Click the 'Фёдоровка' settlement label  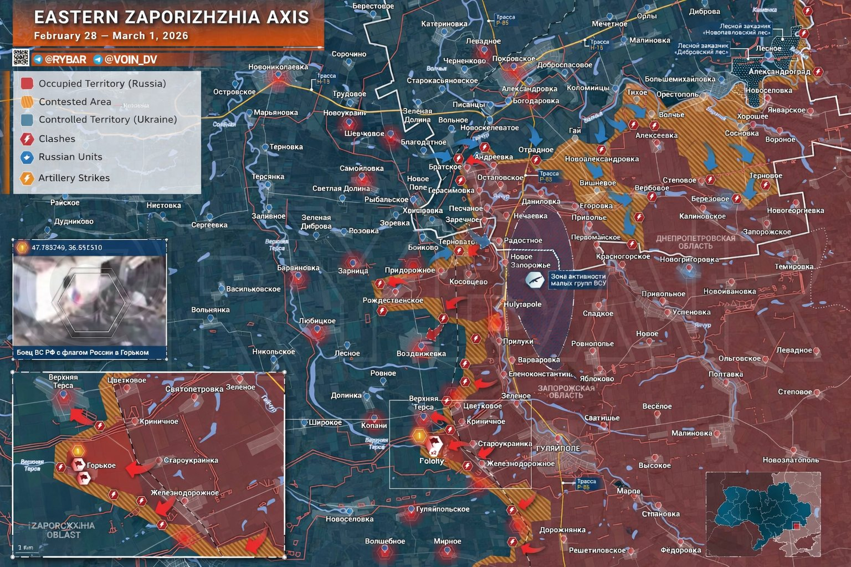(680, 550)
